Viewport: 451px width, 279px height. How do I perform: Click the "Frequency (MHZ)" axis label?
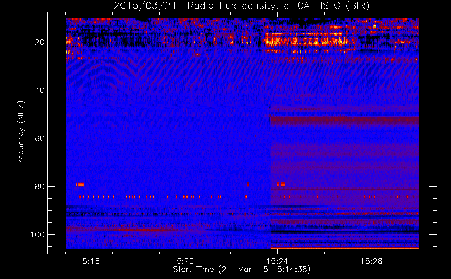[x=21, y=134]
